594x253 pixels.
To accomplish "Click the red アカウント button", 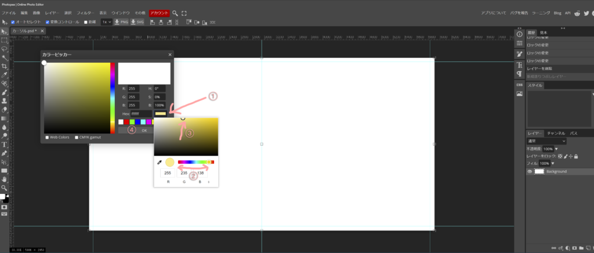I will click(x=158, y=13).
